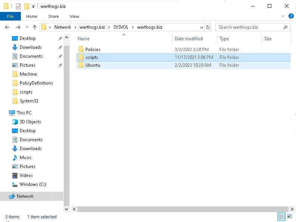Click the Properties quick access icon

click(x=18, y=6)
